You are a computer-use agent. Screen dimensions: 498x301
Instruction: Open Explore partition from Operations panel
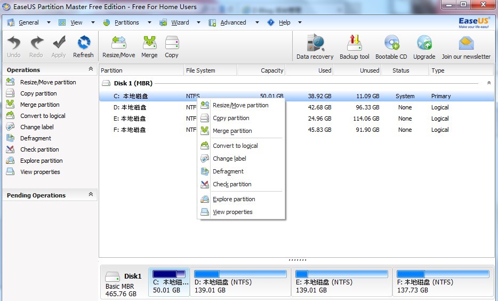(41, 161)
